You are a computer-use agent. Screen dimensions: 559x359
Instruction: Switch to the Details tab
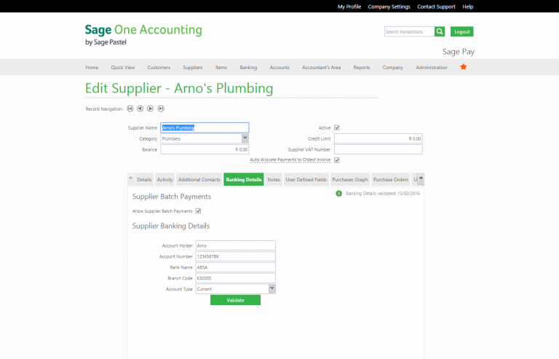tap(144, 179)
